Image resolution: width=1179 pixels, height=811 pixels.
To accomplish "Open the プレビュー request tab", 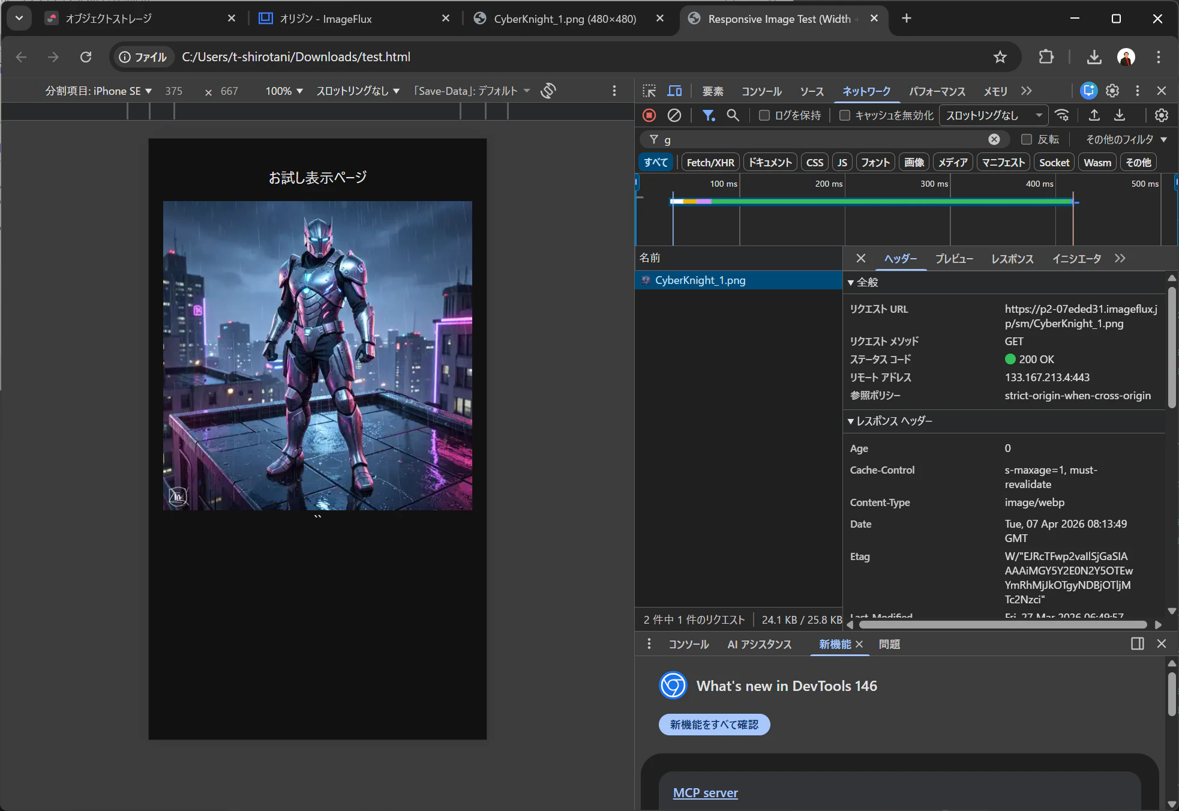I will [x=954, y=259].
